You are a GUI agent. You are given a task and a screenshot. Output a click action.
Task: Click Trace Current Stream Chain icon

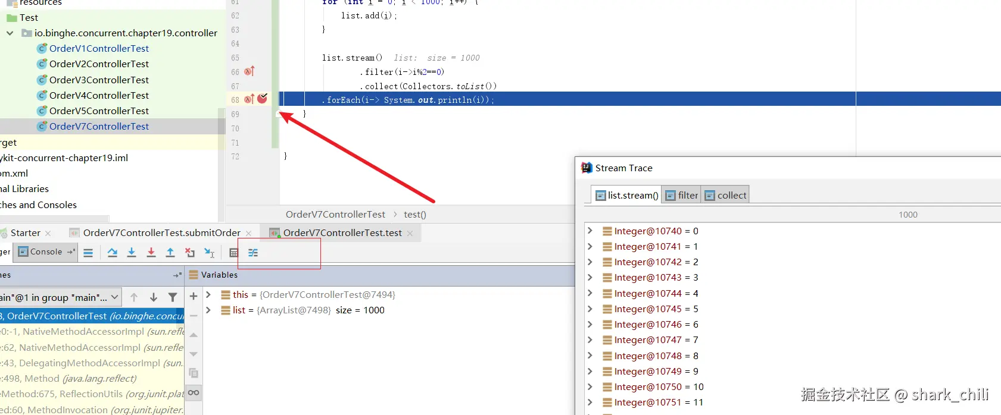click(x=253, y=253)
